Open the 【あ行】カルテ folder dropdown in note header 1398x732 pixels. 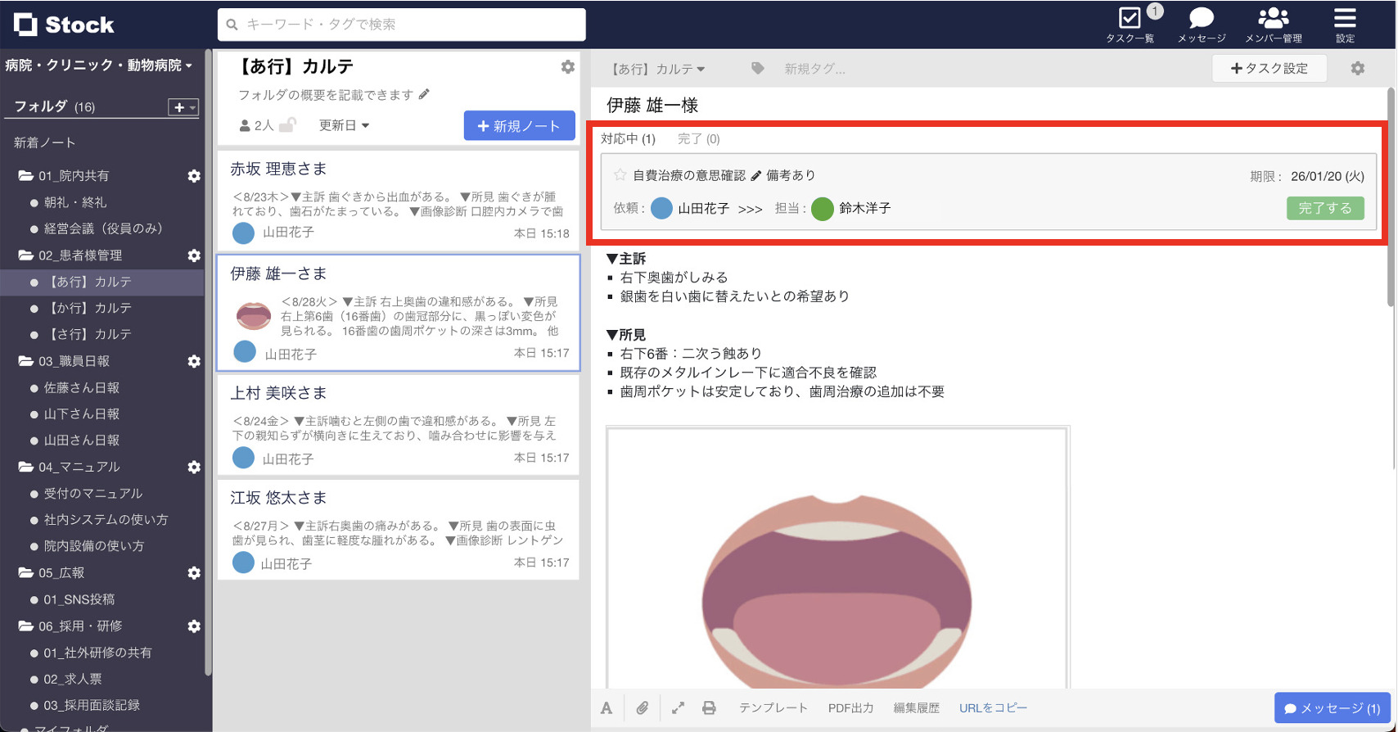pyautogui.click(x=658, y=69)
